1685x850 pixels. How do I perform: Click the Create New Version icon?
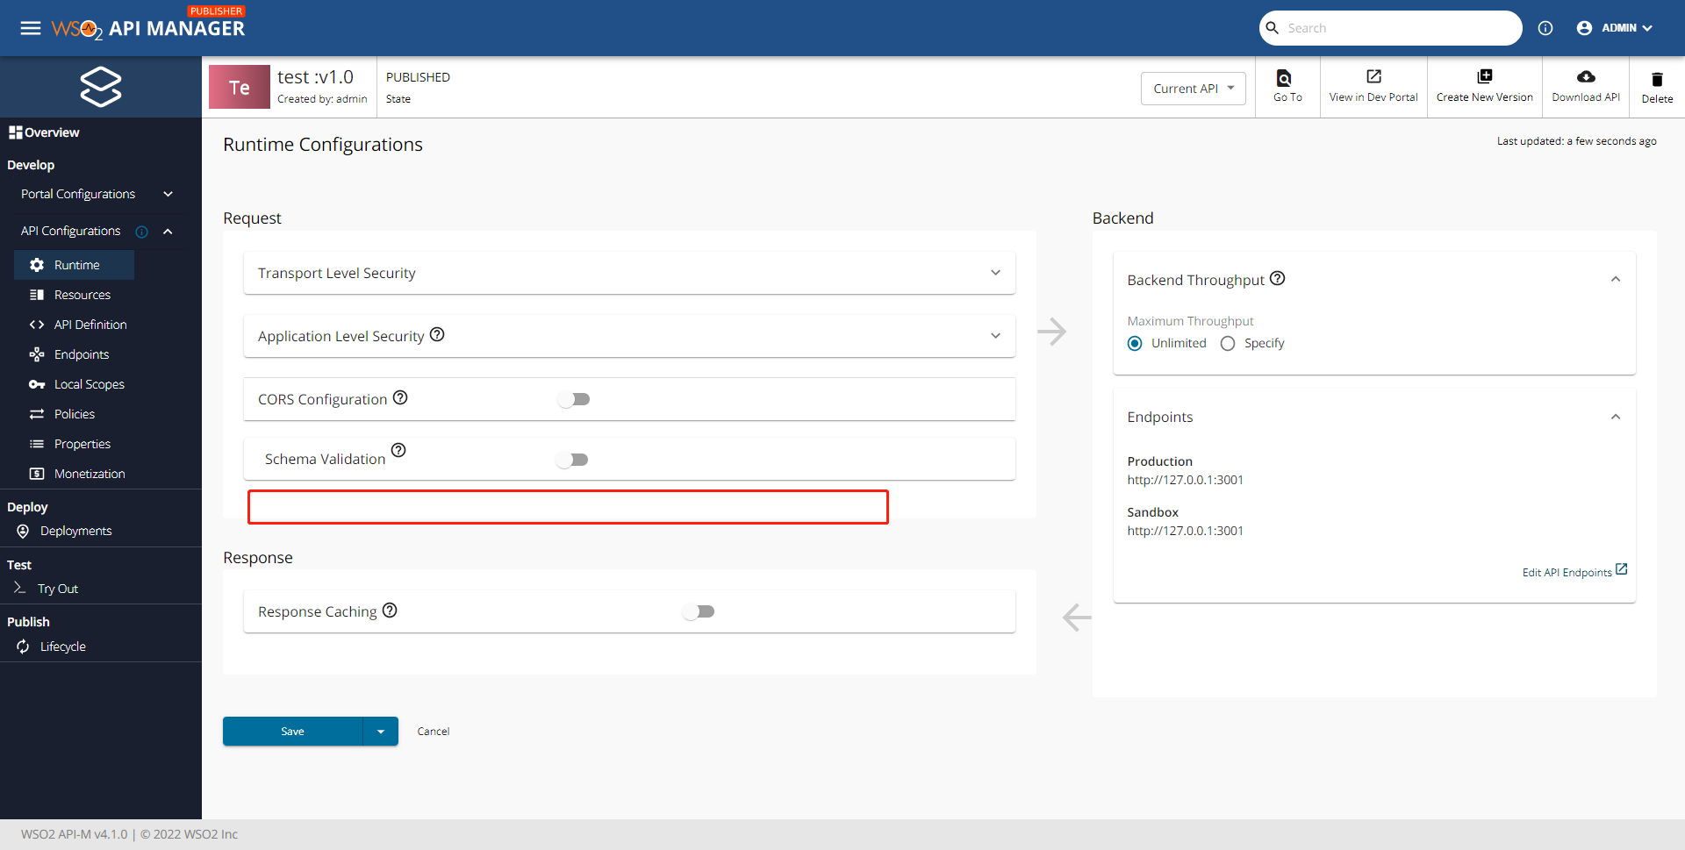(x=1484, y=75)
